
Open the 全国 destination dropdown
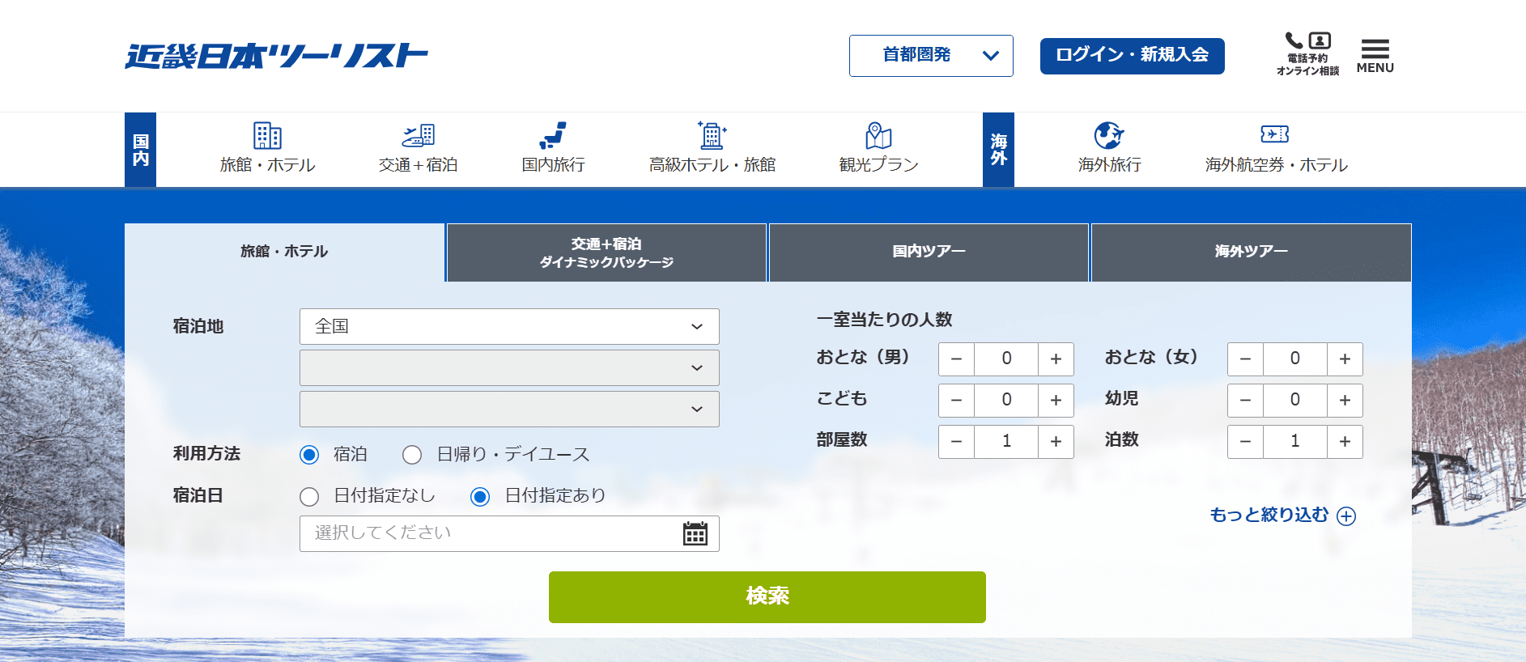509,327
